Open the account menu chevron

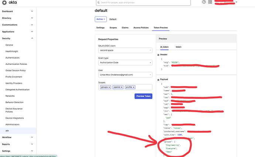pos(237,2)
